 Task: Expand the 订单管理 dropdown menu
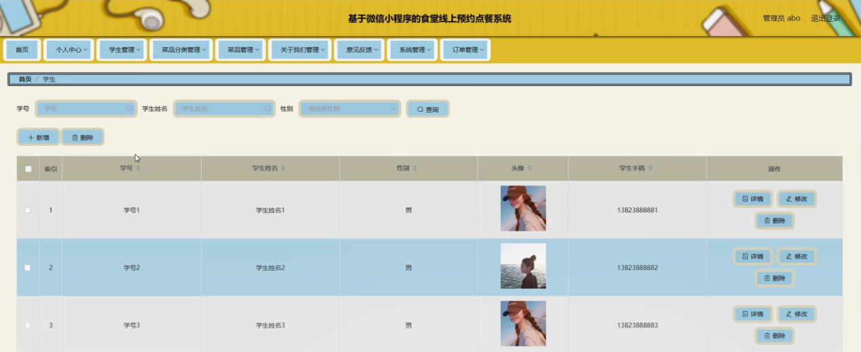pos(465,50)
